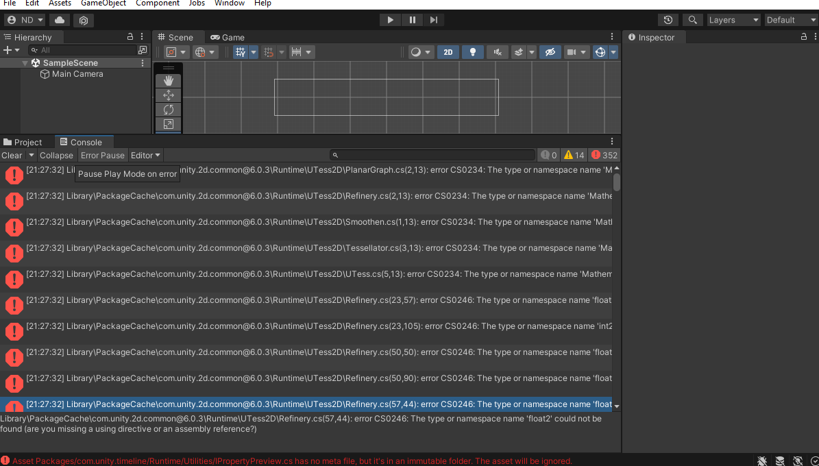Collapse the SampleScene tree arrow
Screen dimensions: 819x466
(25, 62)
